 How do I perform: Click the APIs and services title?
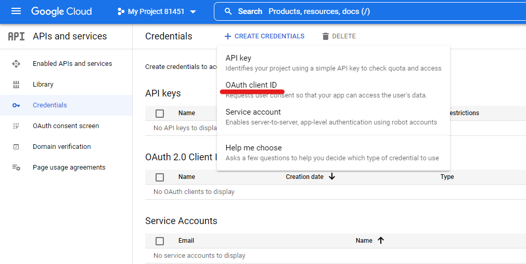(70, 36)
